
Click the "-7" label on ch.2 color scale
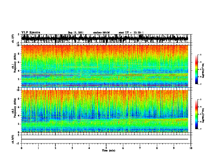click(x=200, y=129)
